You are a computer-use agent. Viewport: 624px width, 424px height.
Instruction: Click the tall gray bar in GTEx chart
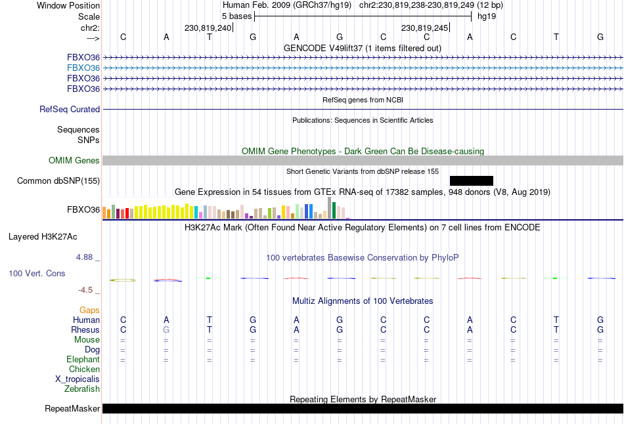tap(329, 208)
